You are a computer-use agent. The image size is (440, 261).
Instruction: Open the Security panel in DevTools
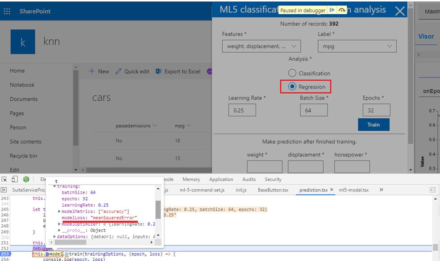(273, 179)
